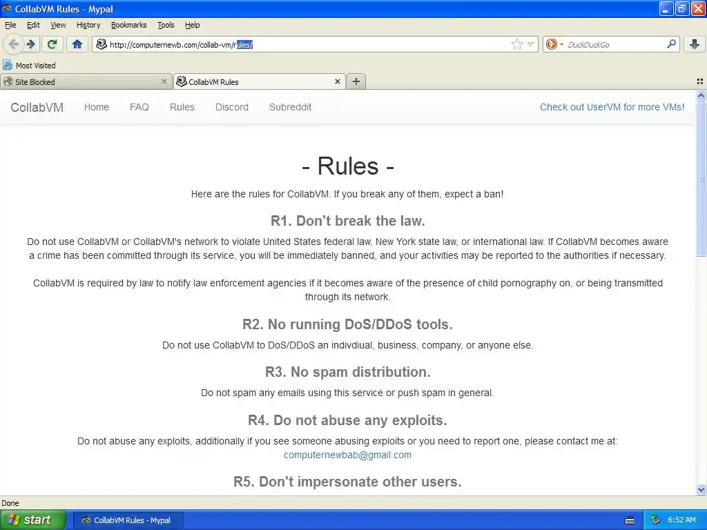Image resolution: width=707 pixels, height=530 pixels.
Task: Click the scrollbar up arrow
Action: pos(701,95)
